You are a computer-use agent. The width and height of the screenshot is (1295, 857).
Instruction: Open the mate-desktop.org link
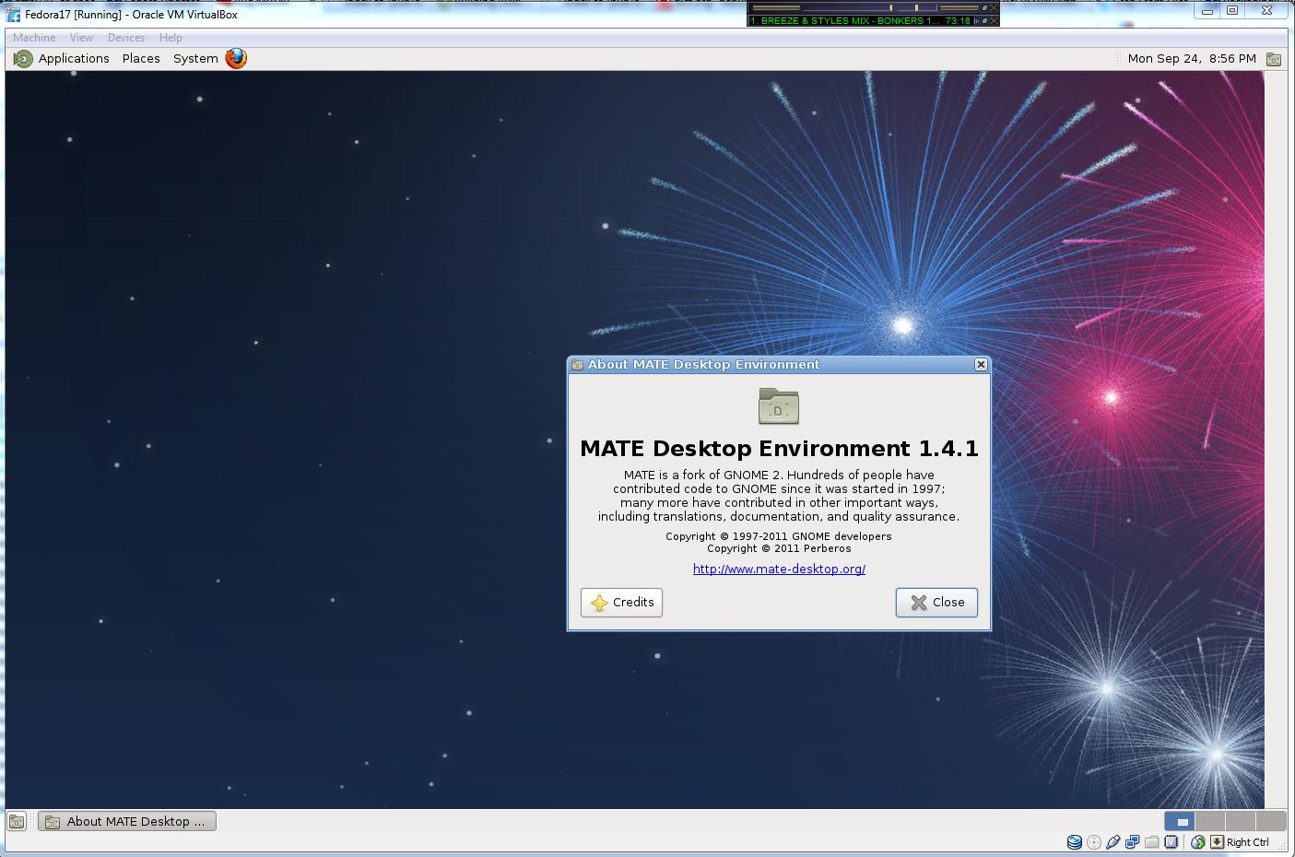[778, 569]
